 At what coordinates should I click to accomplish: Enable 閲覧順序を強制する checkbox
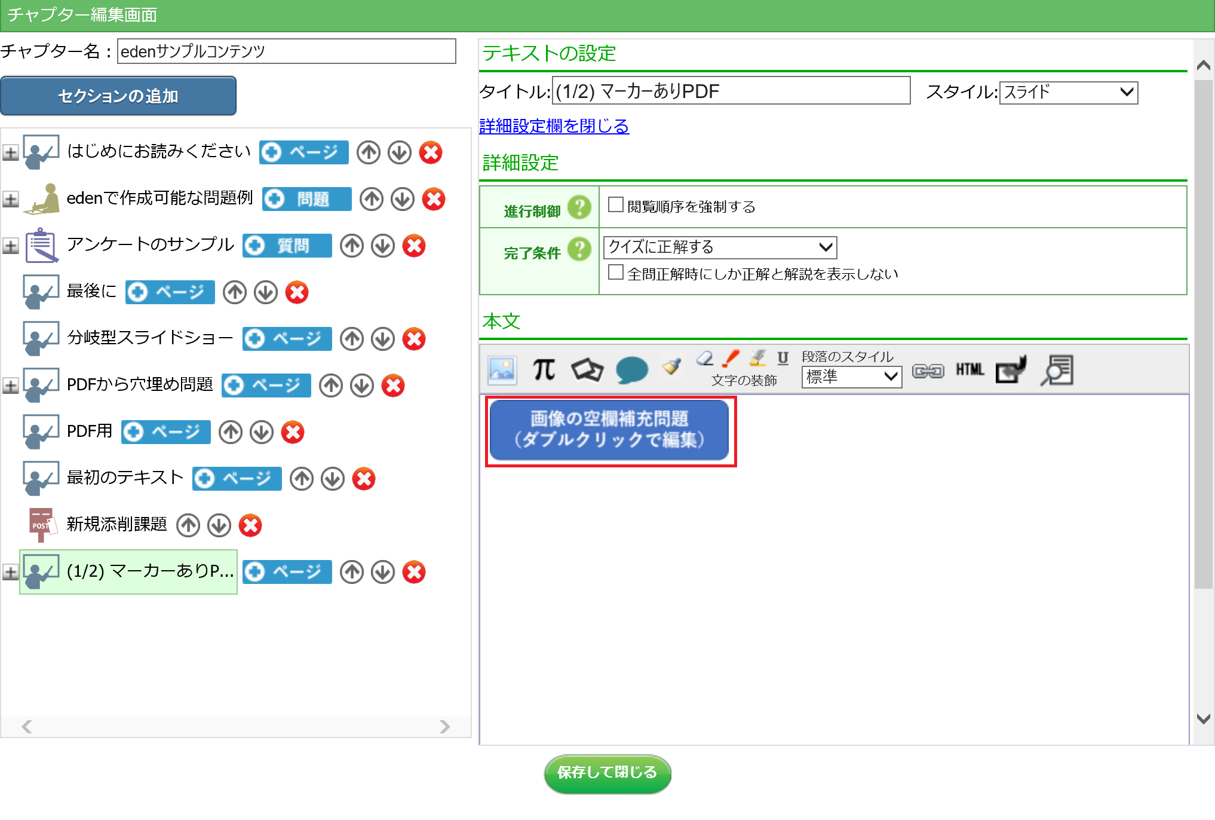(x=615, y=205)
